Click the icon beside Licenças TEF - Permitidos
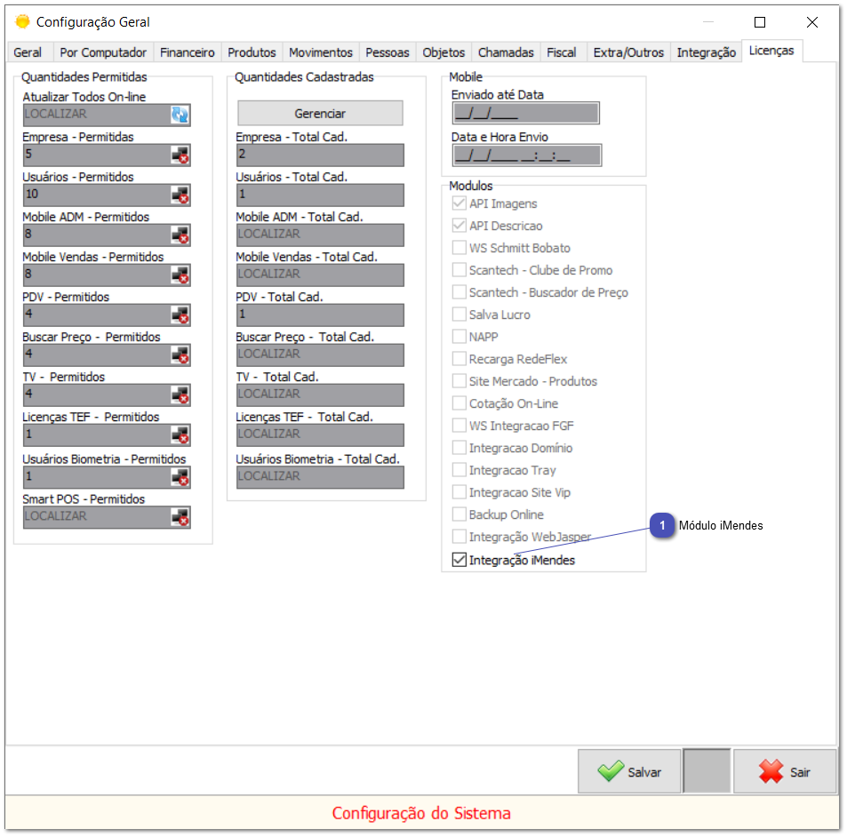This screenshot has width=847, height=837. click(180, 435)
